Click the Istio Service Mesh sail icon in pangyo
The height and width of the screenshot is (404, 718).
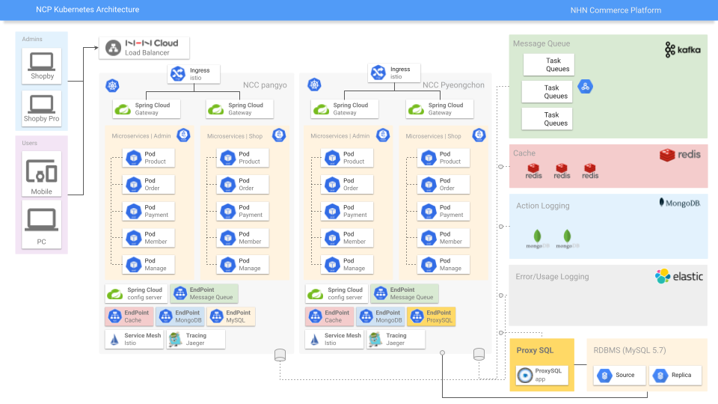click(x=114, y=340)
